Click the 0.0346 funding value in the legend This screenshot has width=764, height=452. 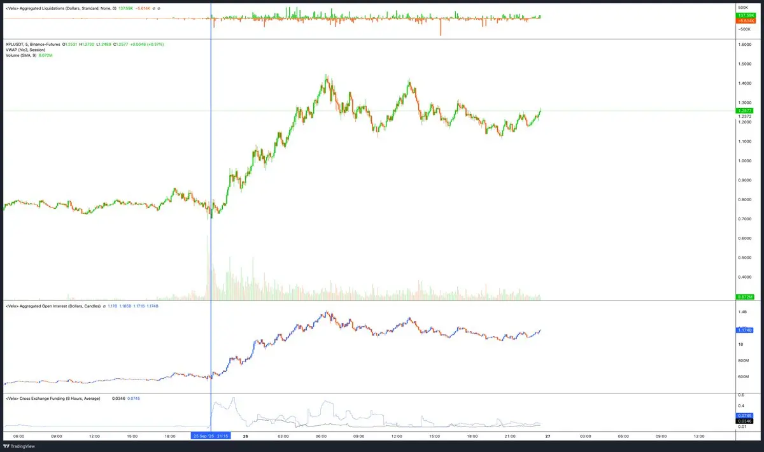click(x=118, y=399)
